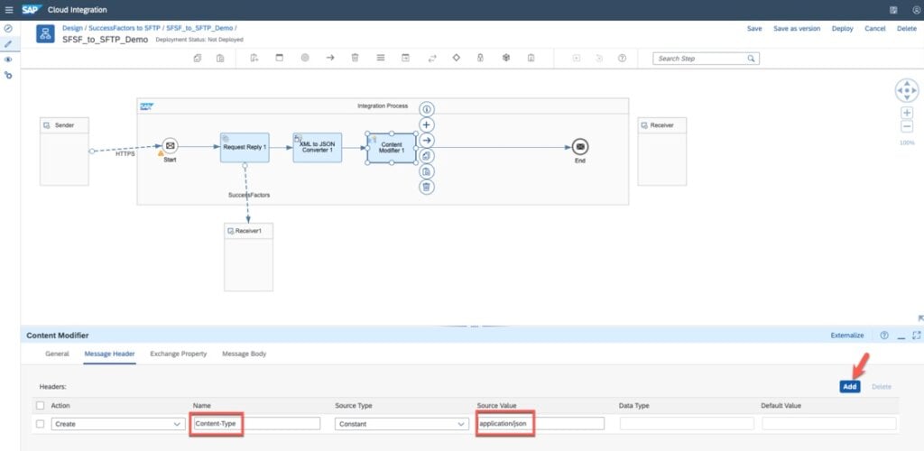Image resolution: width=924 pixels, height=451 pixels.
Task: Click the canvas pan navigation wheel
Action: coord(906,91)
